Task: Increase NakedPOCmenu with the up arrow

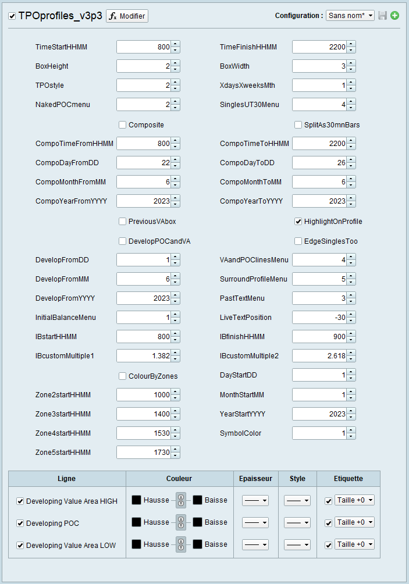Action: (x=176, y=102)
